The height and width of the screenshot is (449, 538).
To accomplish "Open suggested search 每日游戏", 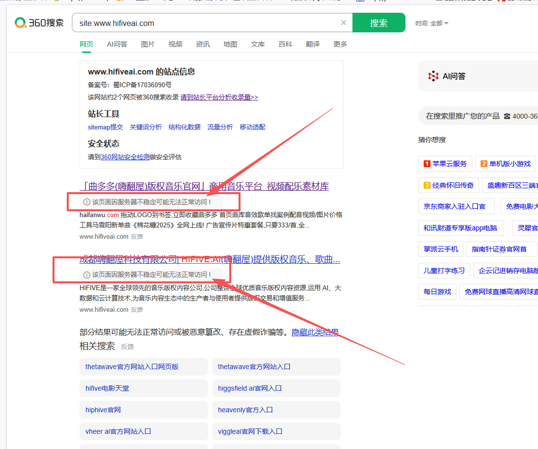I will 437,292.
